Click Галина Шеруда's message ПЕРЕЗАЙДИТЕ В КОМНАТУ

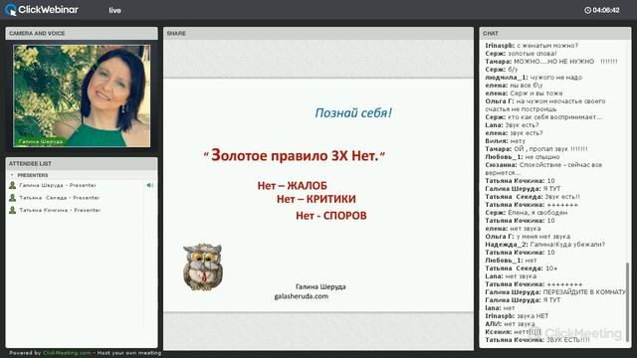(555, 292)
